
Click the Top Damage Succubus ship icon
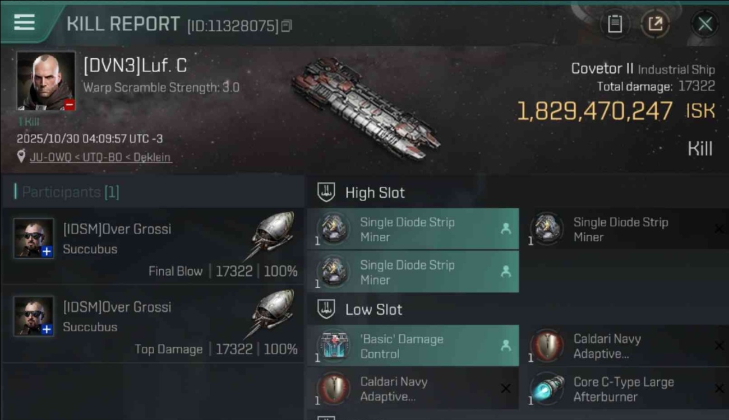pos(274,312)
